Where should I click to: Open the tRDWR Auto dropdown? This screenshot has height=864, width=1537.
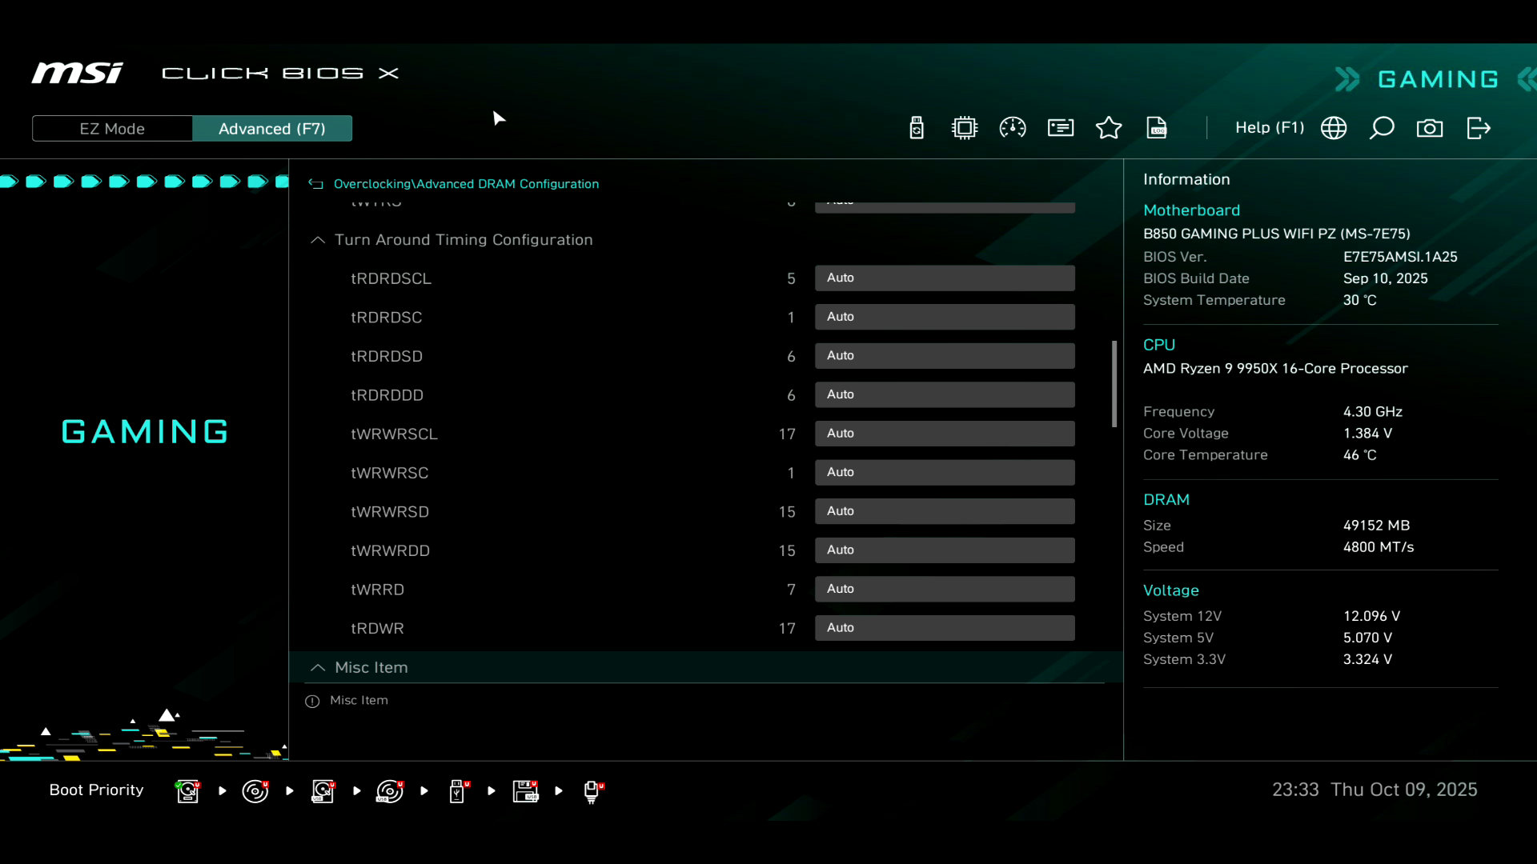[x=945, y=628]
